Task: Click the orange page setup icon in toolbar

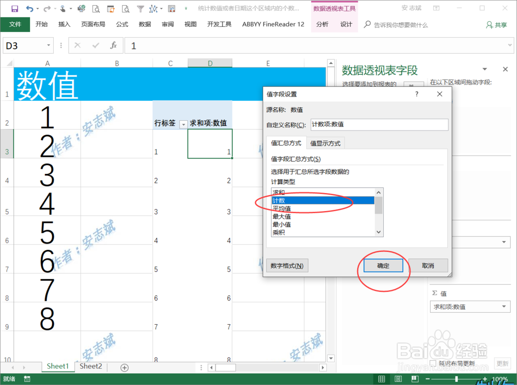Action: [x=111, y=9]
